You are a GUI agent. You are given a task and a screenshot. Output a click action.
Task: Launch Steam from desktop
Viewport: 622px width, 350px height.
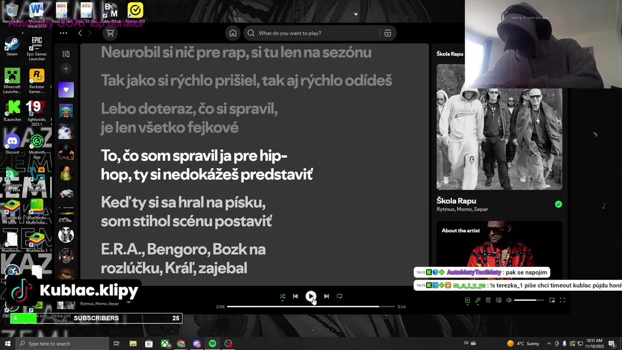[x=12, y=46]
